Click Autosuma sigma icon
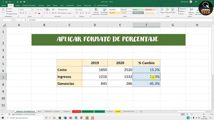Image resolution: width=214 pixels, height=120 pixels. (x=179, y=9)
